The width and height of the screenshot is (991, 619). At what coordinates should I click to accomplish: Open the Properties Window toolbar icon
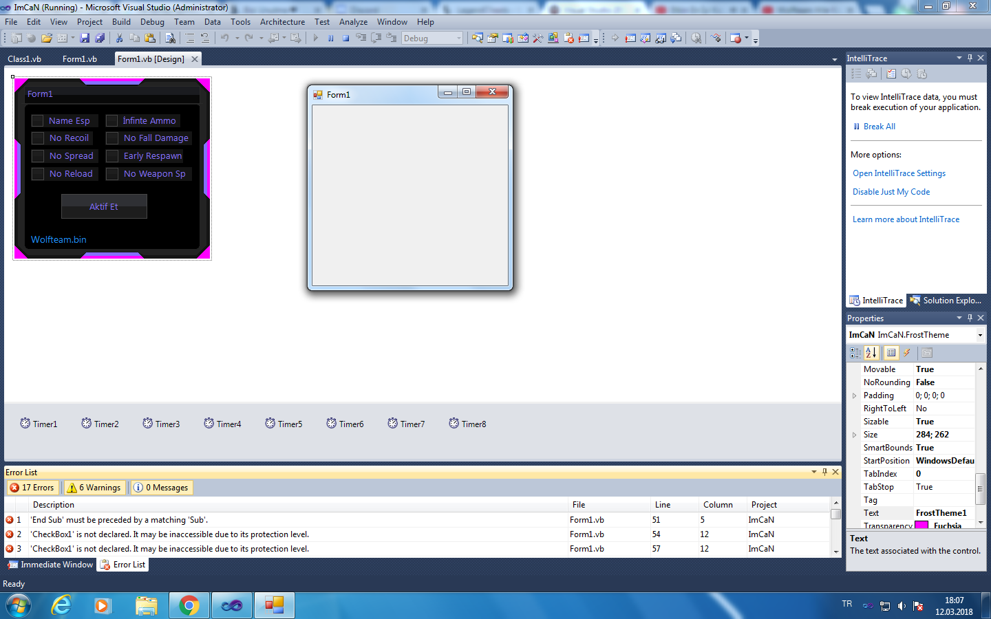click(493, 39)
